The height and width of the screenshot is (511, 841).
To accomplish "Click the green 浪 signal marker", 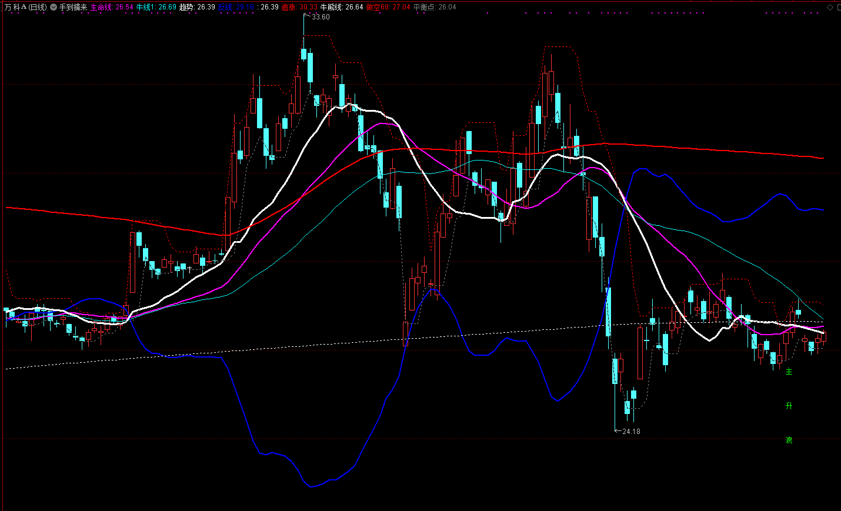I will pos(789,440).
